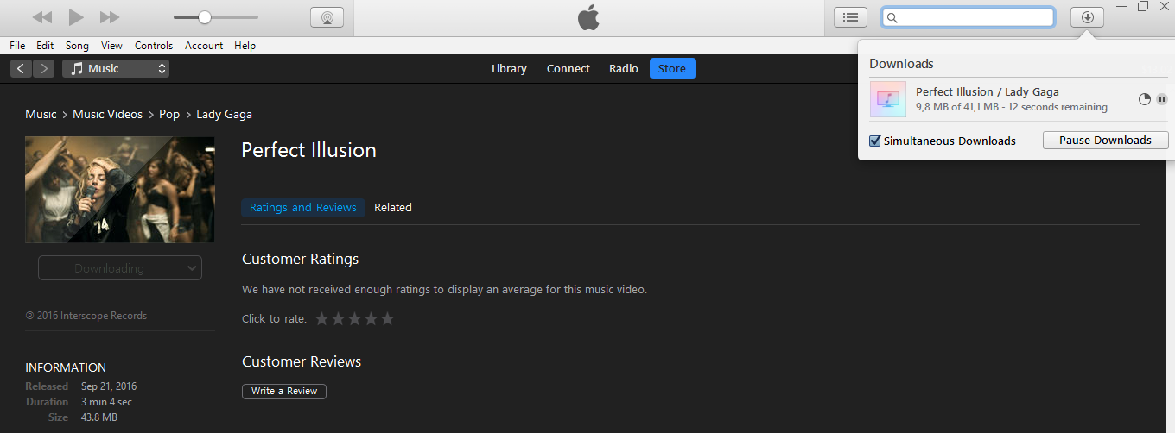Switch to the Connect tab
This screenshot has width=1175, height=433.
[x=568, y=69]
